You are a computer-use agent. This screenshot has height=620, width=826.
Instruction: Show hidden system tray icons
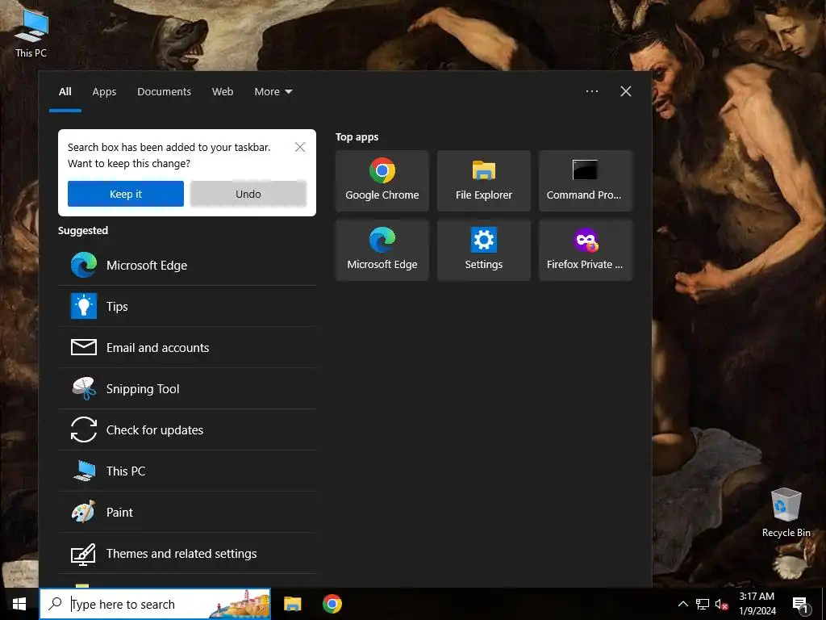pos(682,604)
